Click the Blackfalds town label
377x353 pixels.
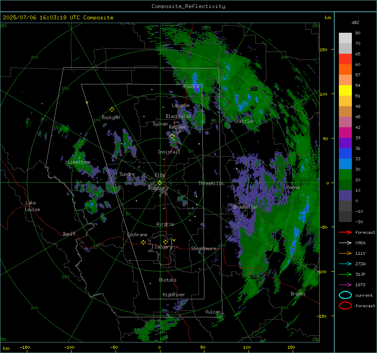(x=178, y=116)
